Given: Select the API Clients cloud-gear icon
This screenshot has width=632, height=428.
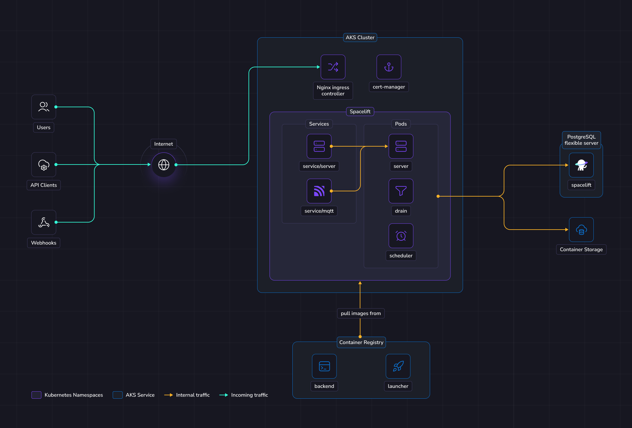Looking at the screenshot, I should click(x=44, y=164).
